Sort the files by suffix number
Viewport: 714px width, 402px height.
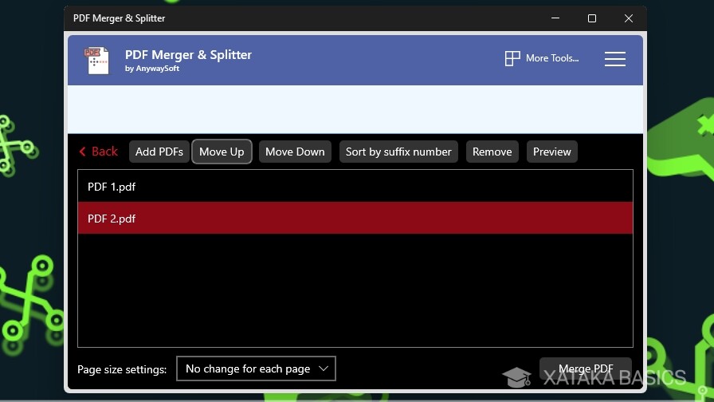tap(398, 152)
